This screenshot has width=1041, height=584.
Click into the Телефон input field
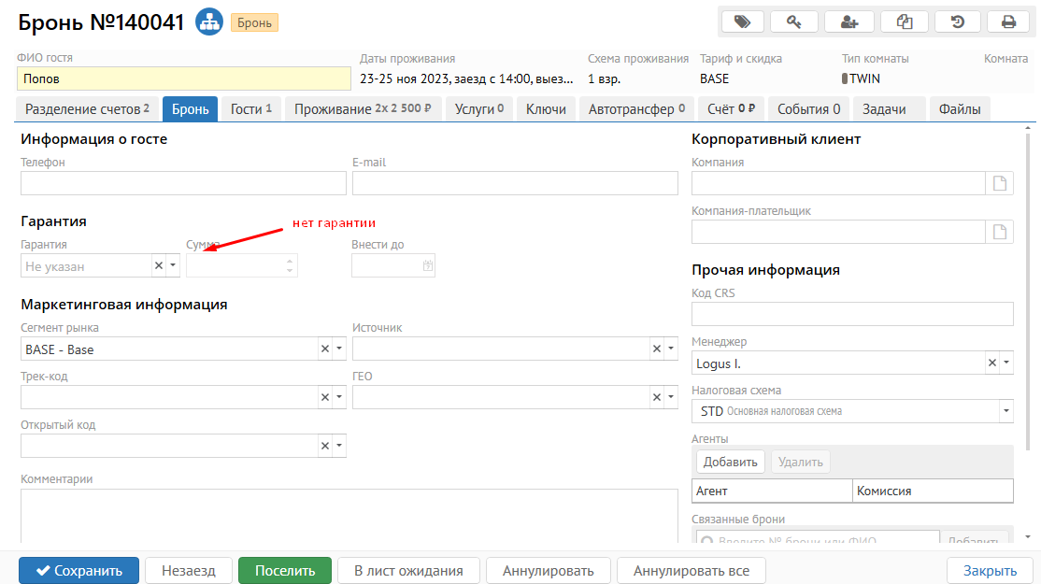[183, 183]
